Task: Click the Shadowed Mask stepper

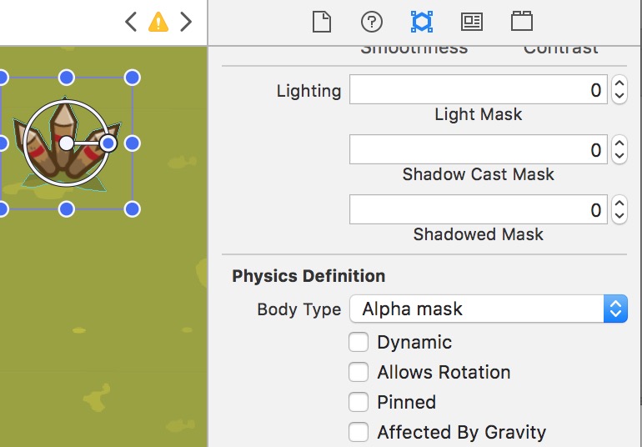Action: point(619,210)
